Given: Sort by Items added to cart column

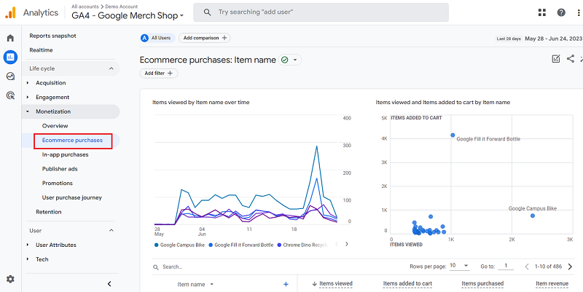Looking at the screenshot, I should [407, 284].
